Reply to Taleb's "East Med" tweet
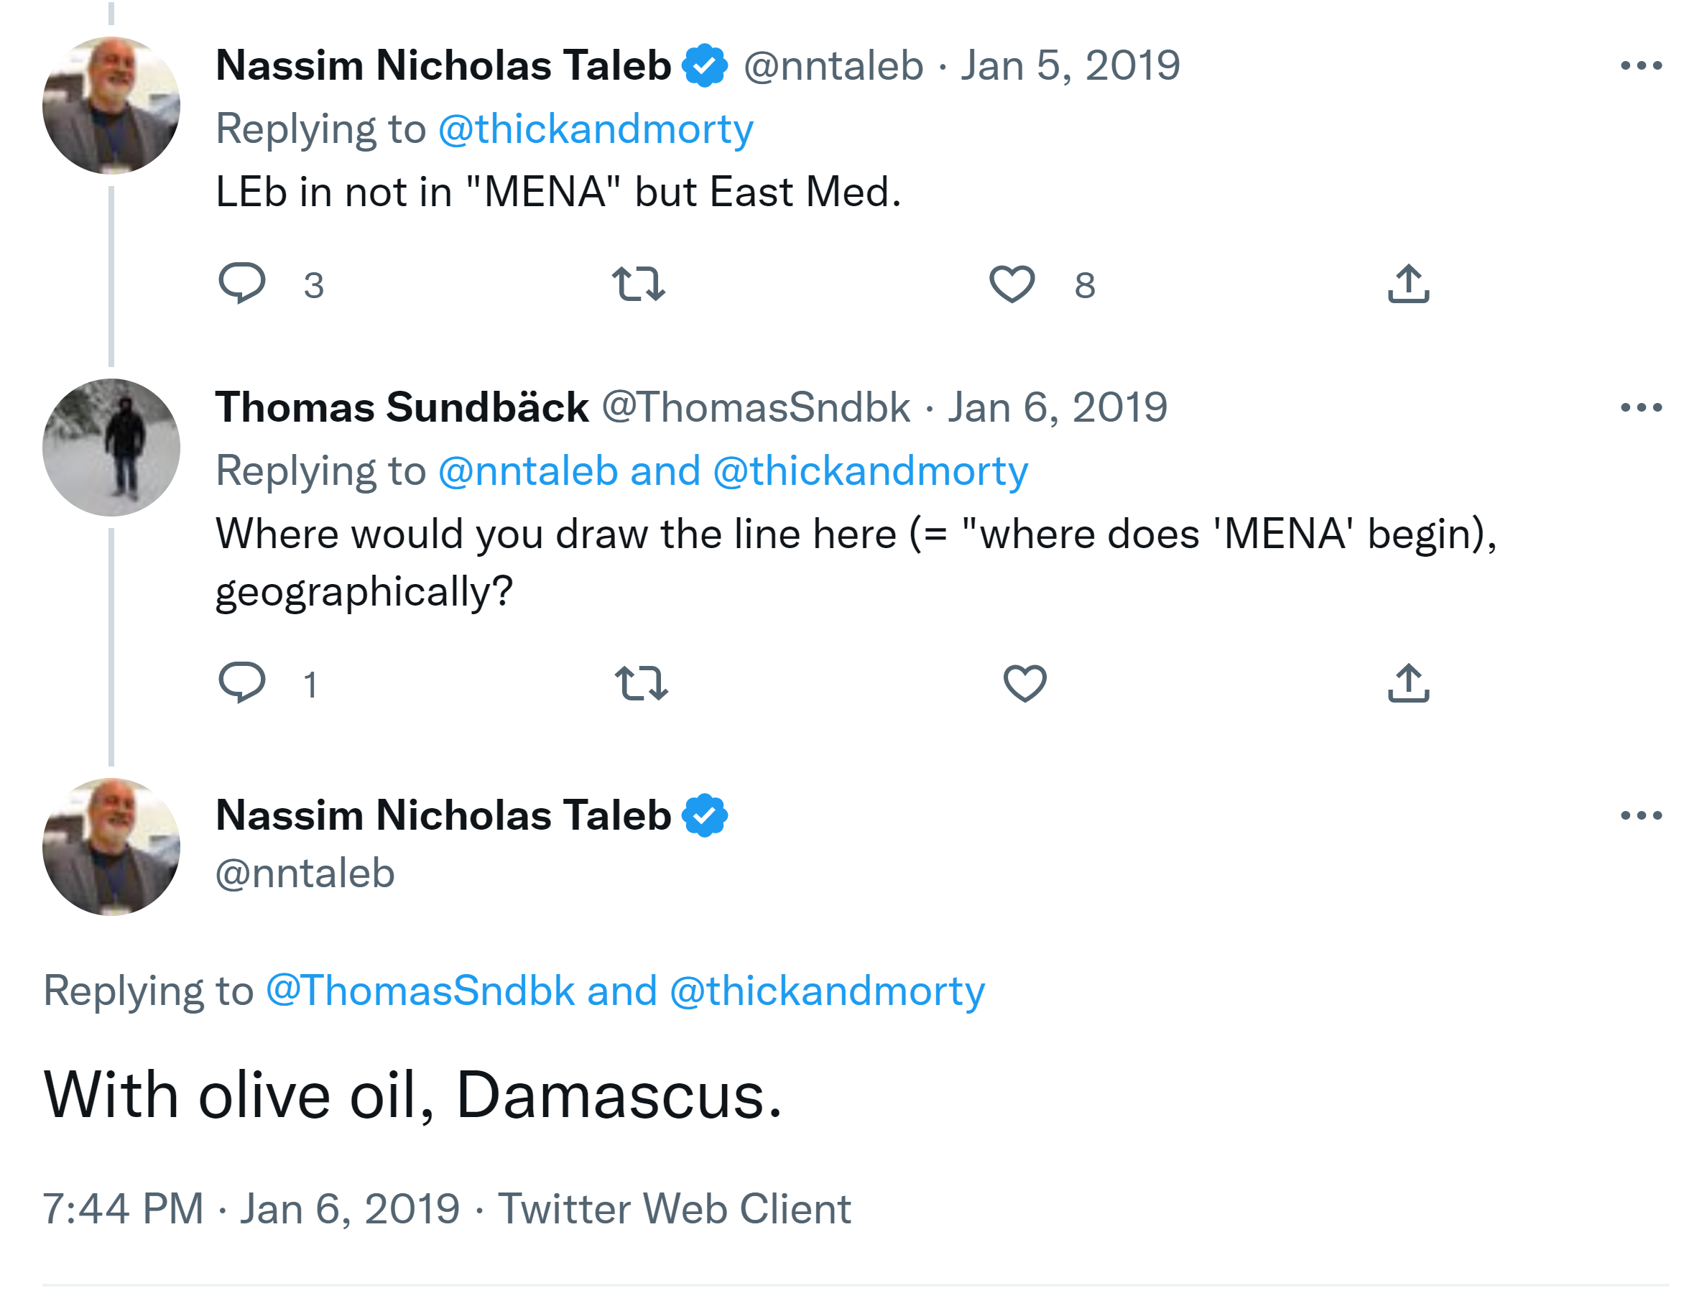This screenshot has width=1702, height=1306. pos(242,284)
